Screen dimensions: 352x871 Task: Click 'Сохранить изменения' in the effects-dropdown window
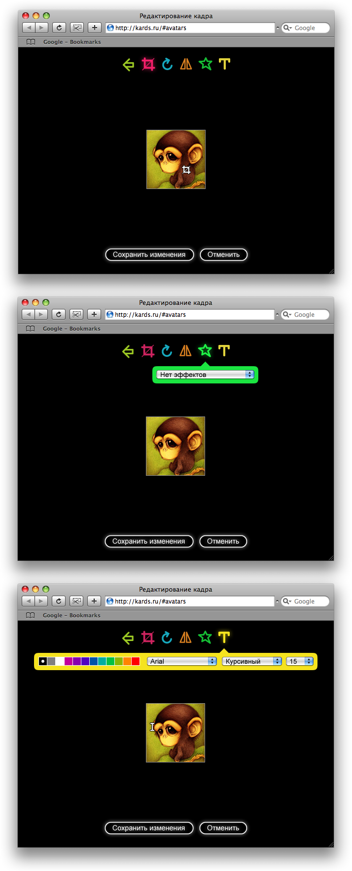tap(149, 541)
